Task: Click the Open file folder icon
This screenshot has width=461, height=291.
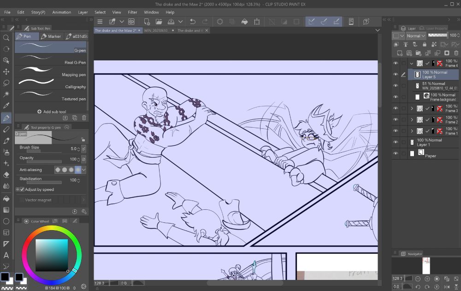Action: 159,22
